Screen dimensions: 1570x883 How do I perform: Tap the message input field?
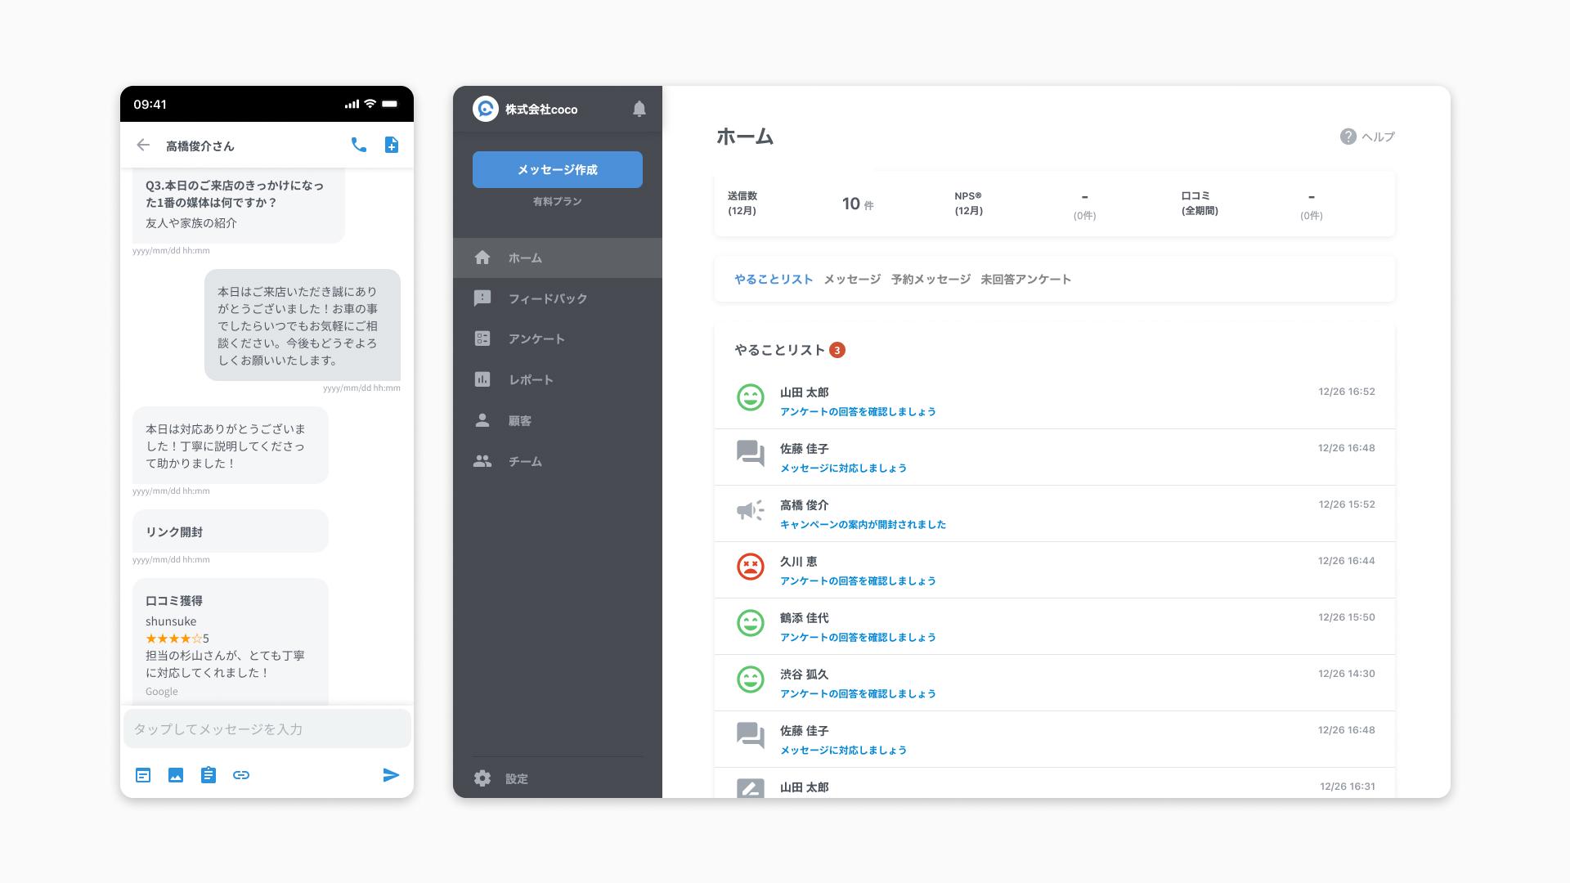pos(267,728)
